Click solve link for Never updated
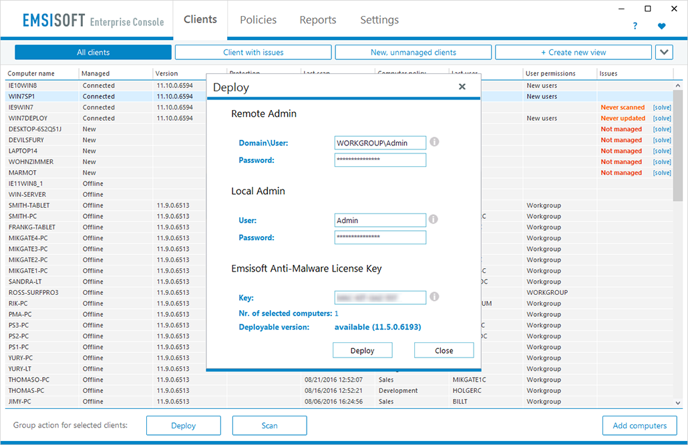The image size is (688, 445). click(662, 118)
